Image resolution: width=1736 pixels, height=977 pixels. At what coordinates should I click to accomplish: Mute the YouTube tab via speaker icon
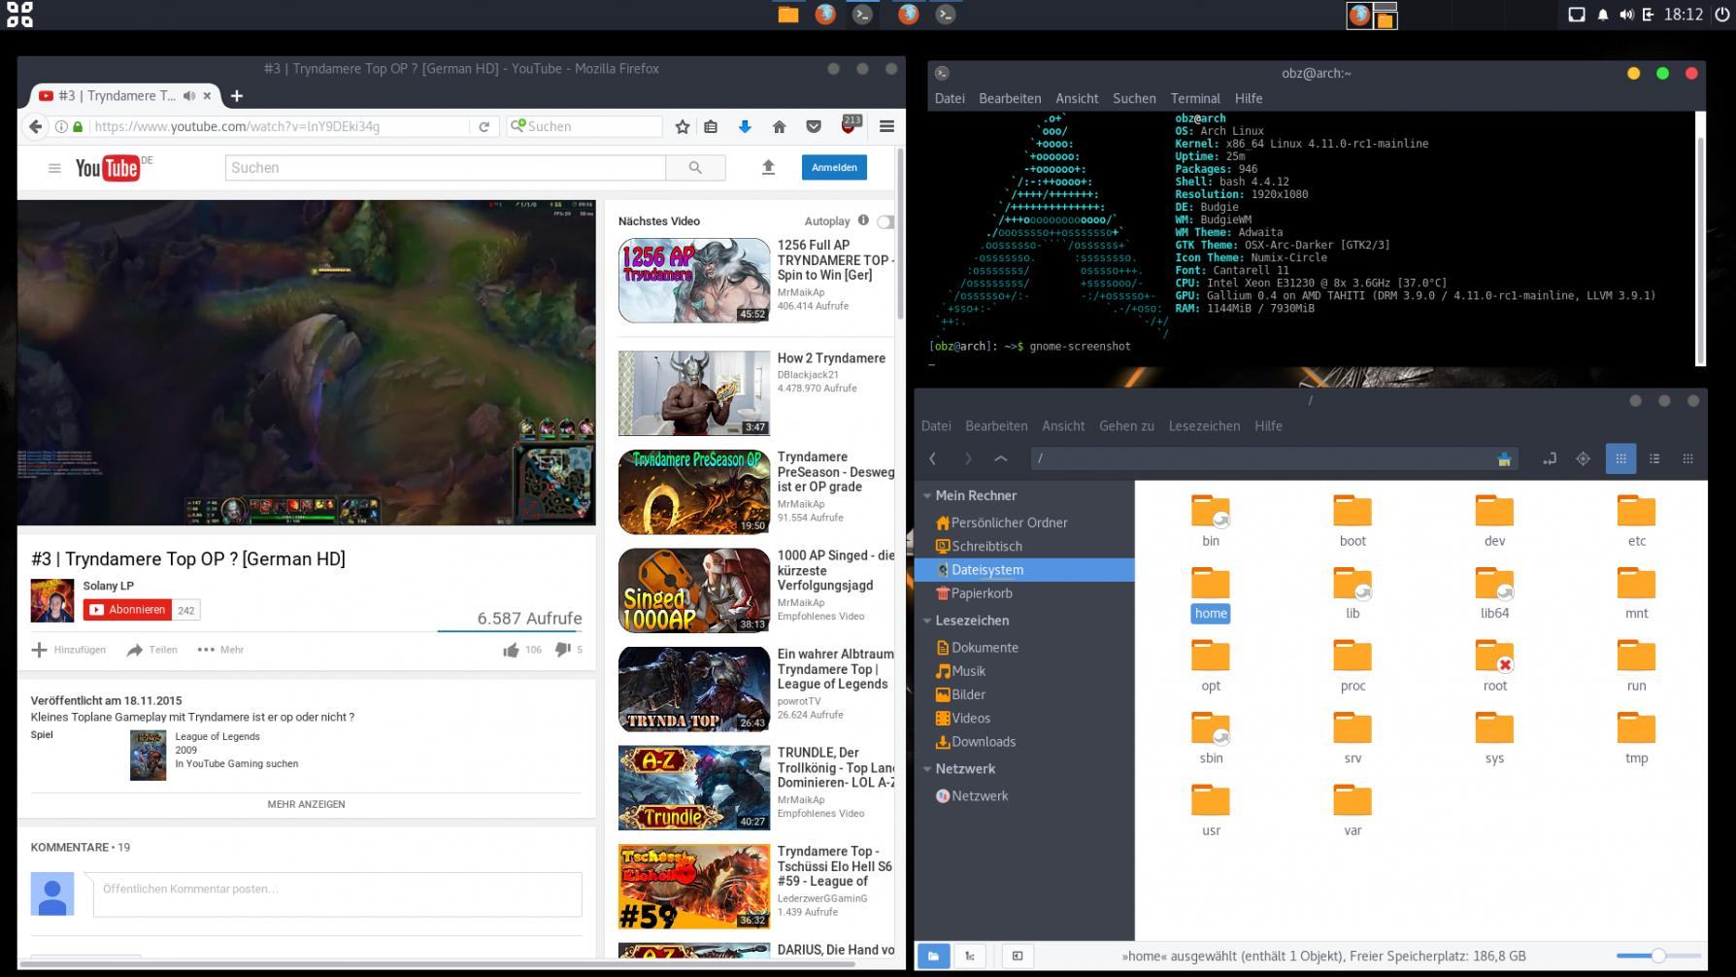(x=189, y=95)
